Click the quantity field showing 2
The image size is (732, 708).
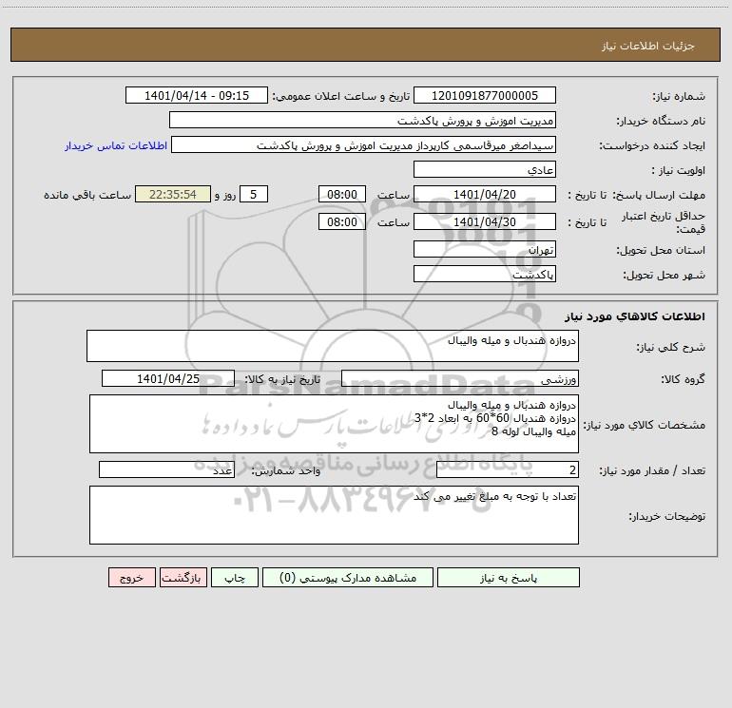click(x=508, y=469)
